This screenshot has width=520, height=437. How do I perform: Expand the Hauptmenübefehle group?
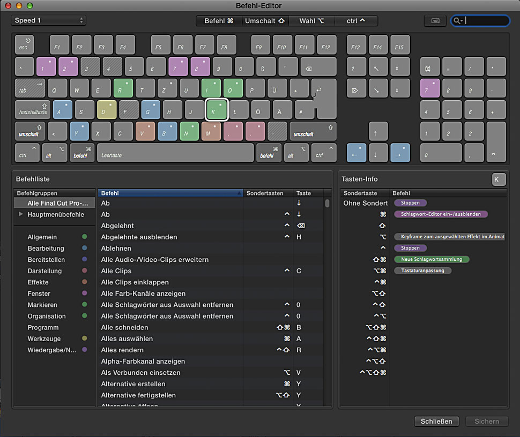pos(21,215)
